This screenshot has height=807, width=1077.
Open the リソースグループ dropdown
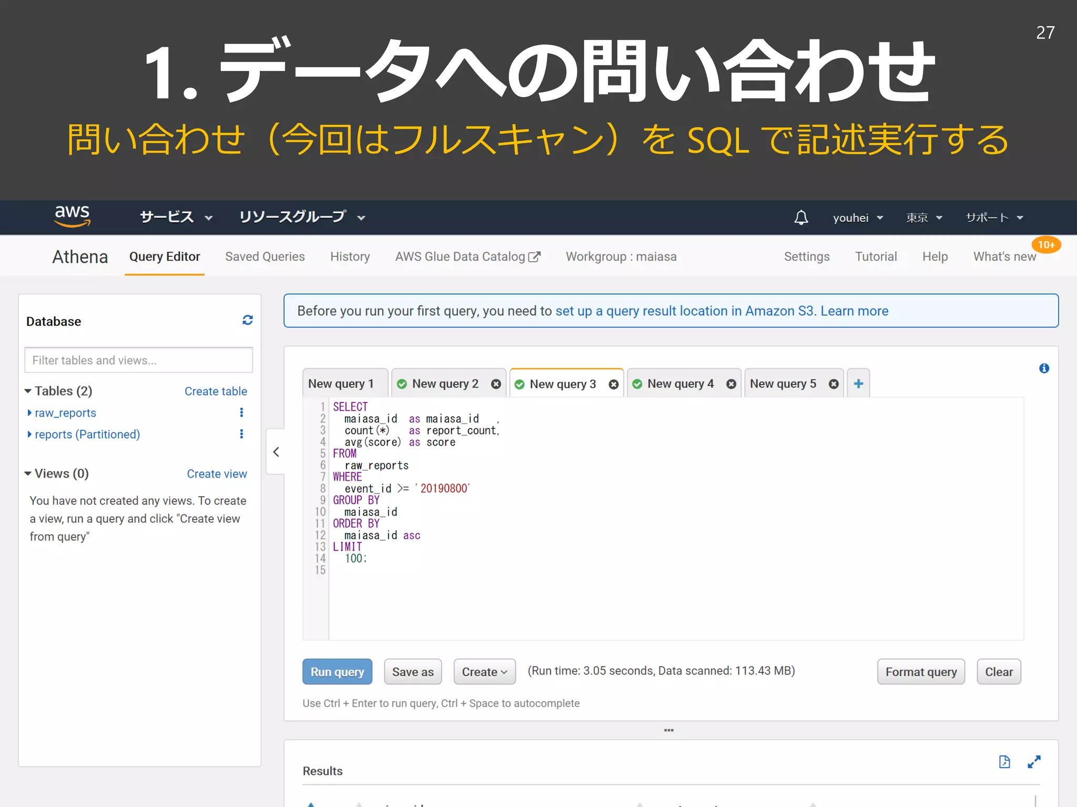(x=302, y=217)
